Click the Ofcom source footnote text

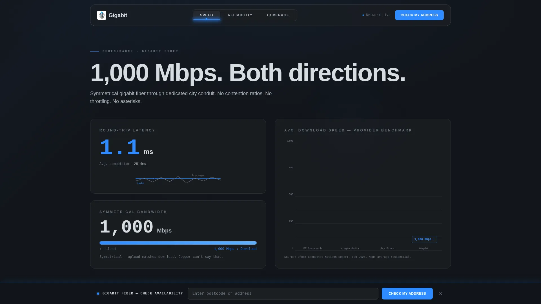point(348,257)
